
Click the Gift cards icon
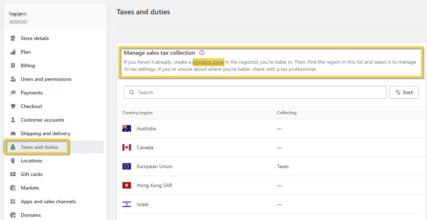[13, 174]
